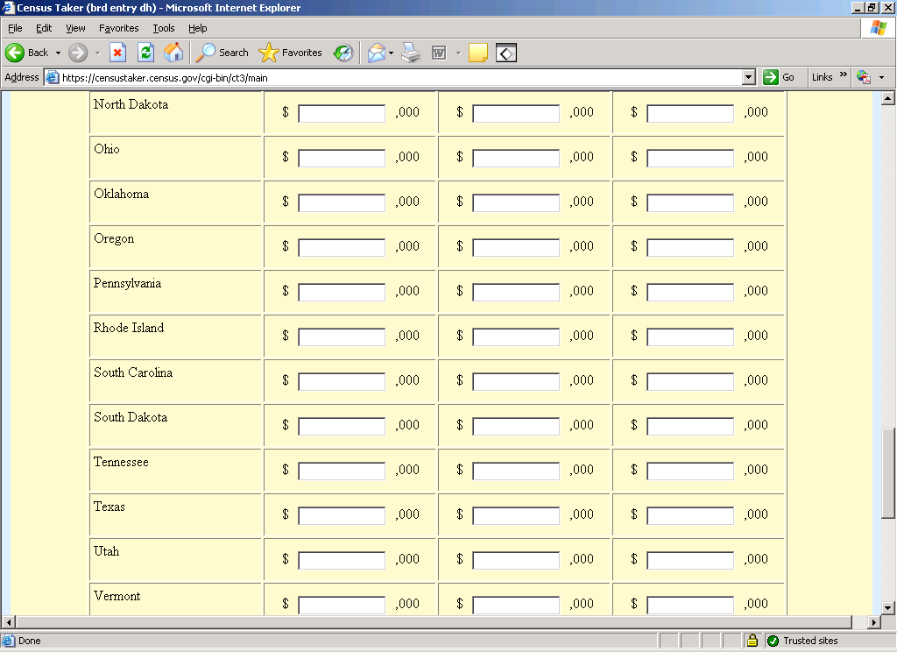
Task: Click North Dakota first dollar input field
Action: (x=342, y=113)
